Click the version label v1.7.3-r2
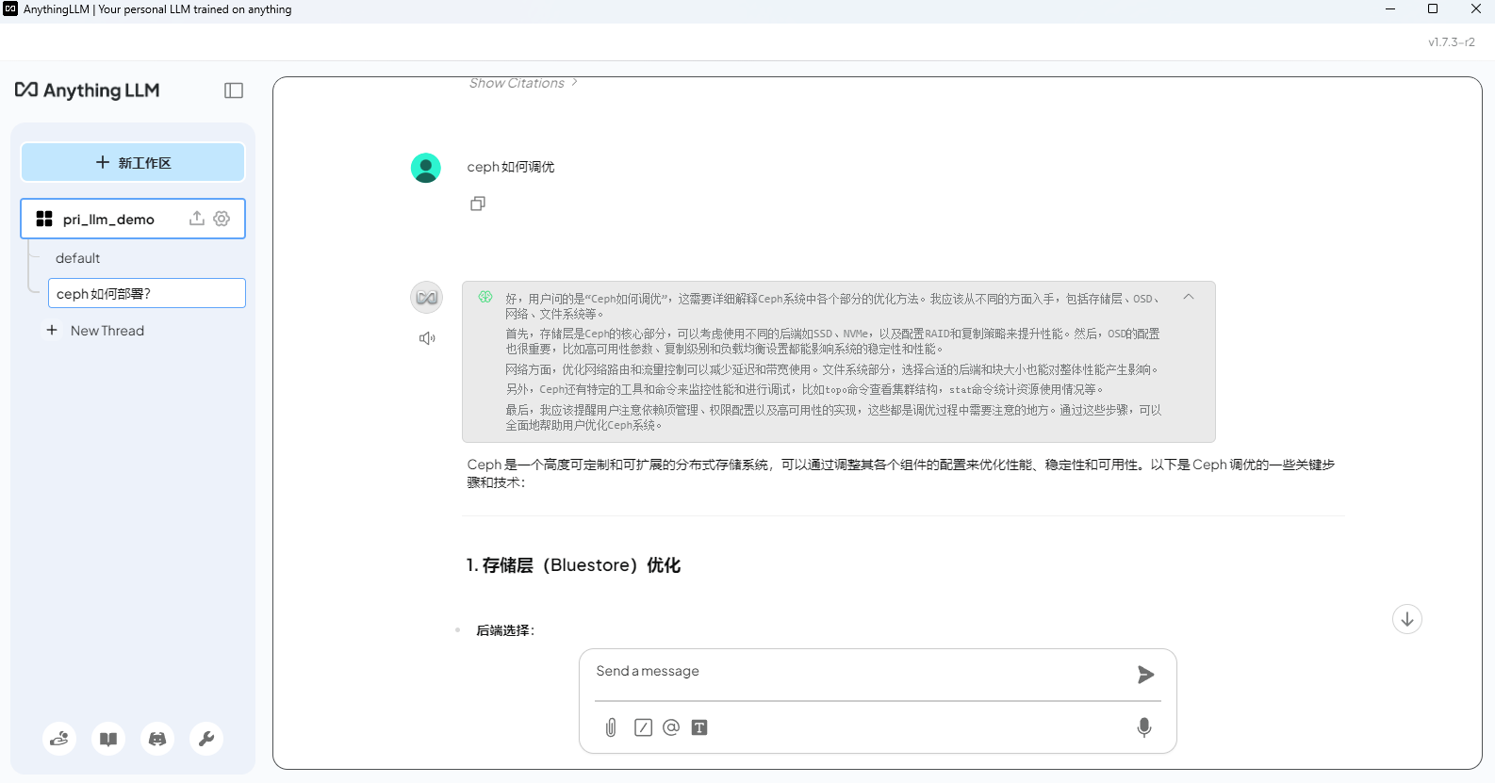Image resolution: width=1495 pixels, height=783 pixels. [x=1452, y=42]
